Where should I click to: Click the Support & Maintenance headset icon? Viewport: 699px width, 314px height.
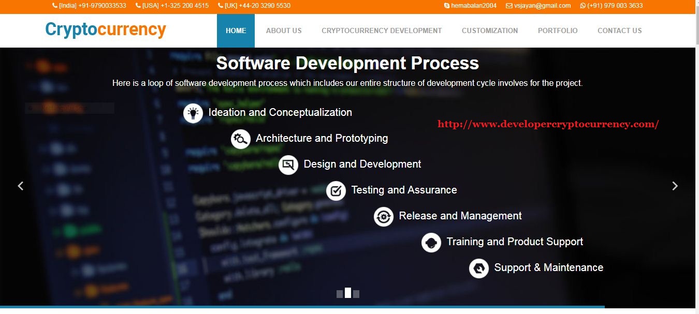[479, 268]
